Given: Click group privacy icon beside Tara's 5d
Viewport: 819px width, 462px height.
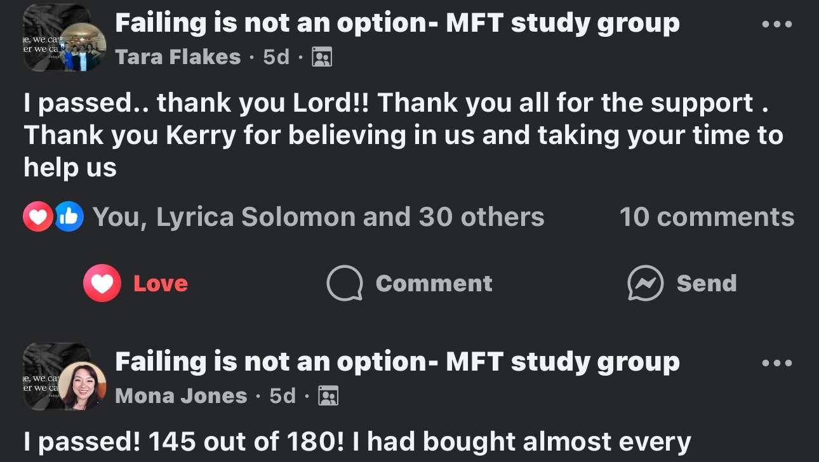Looking at the screenshot, I should pos(322,58).
